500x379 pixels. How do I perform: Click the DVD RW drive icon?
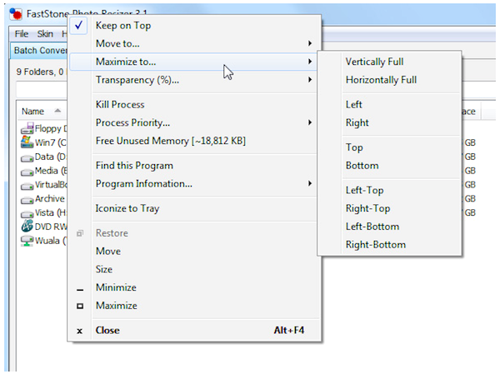[27, 226]
